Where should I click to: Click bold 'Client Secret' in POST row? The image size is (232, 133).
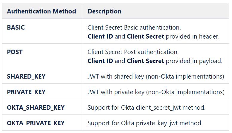tap(145, 61)
